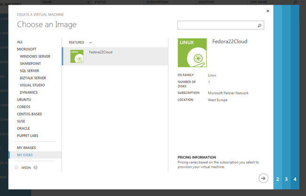The width and height of the screenshot is (306, 196).
Task: Click the large Linux disk icon in details
Action: coord(191,53)
